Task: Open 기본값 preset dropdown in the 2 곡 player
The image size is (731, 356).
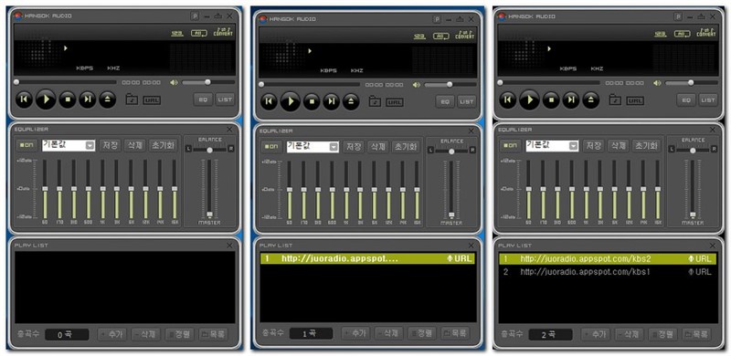Action: pos(553,146)
